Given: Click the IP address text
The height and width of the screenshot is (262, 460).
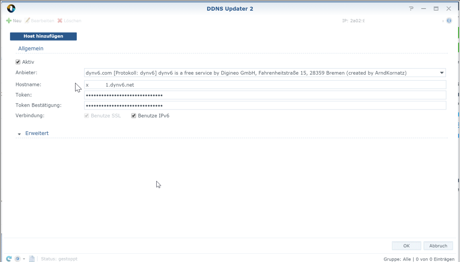Looking at the screenshot, I should click(x=353, y=21).
